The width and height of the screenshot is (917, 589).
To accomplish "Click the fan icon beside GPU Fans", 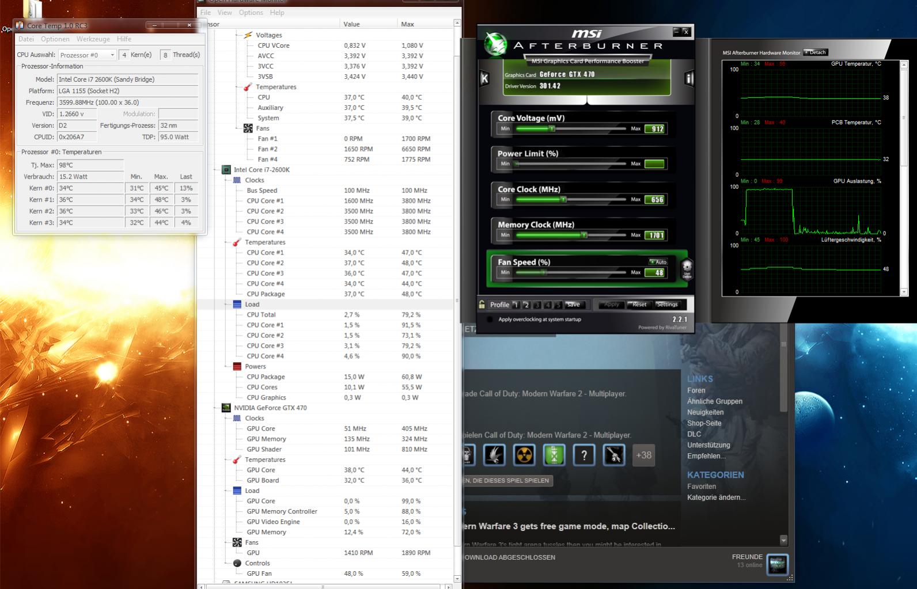I will pos(237,542).
